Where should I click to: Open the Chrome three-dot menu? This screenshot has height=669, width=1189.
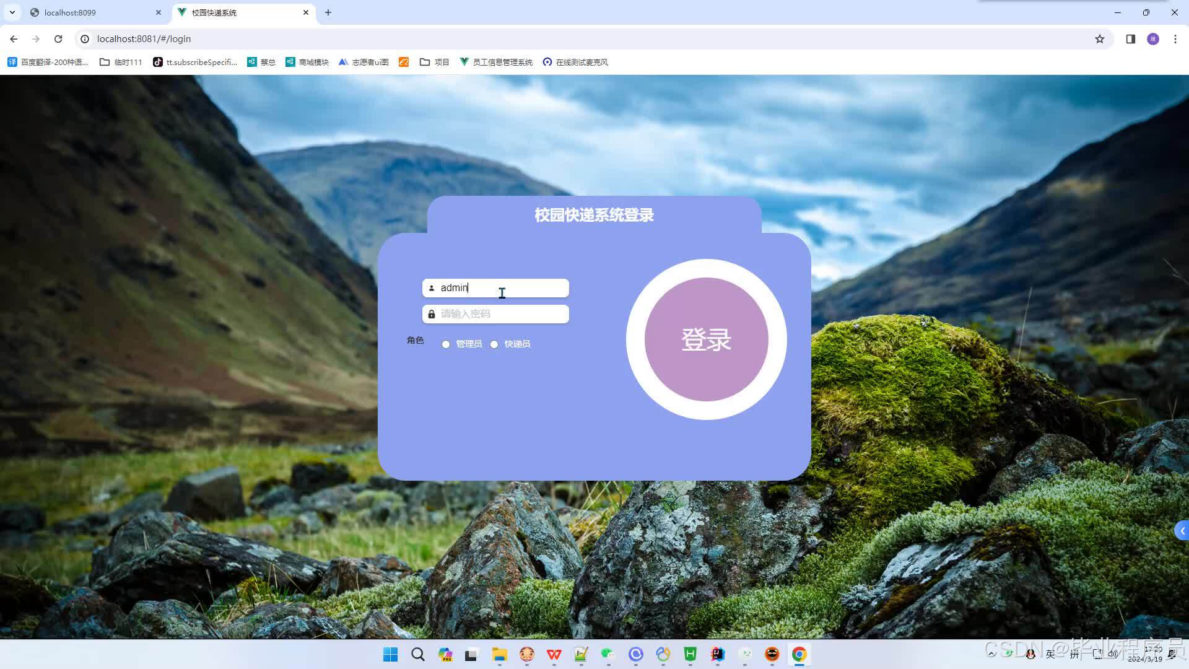pos(1175,38)
